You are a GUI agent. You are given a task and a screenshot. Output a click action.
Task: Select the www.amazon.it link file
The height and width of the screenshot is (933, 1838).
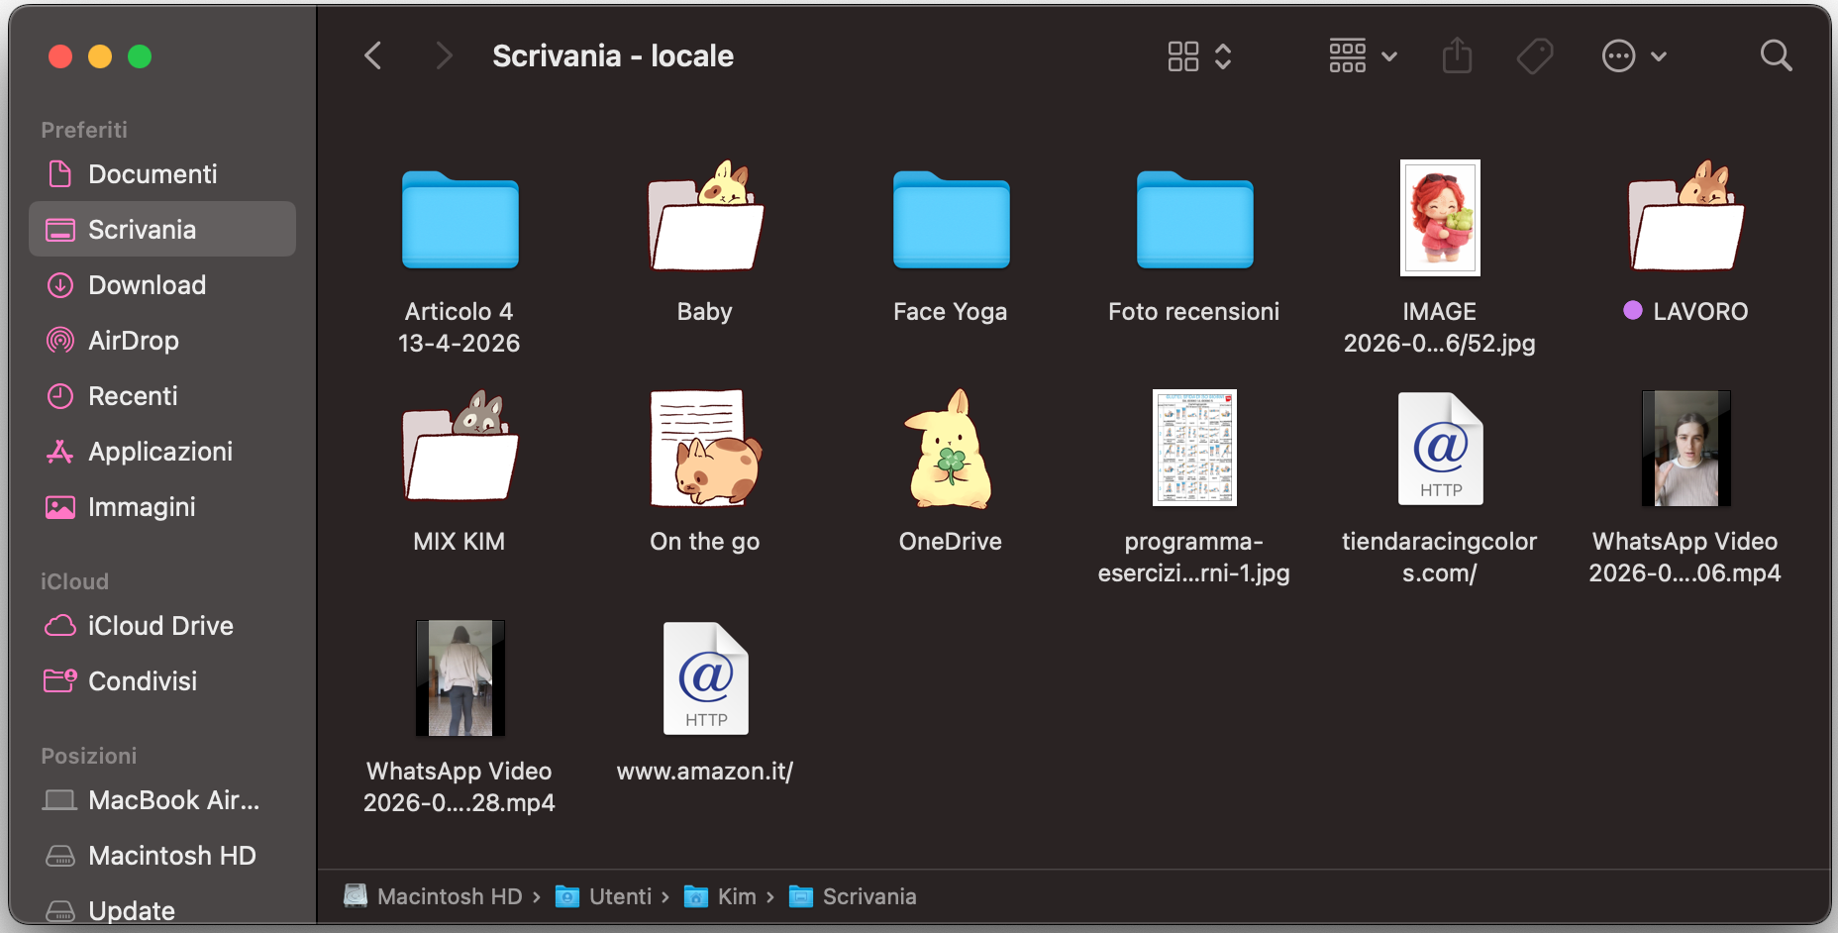704,678
